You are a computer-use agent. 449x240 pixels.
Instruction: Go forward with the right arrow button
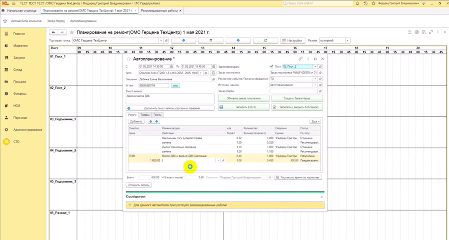[62, 32]
